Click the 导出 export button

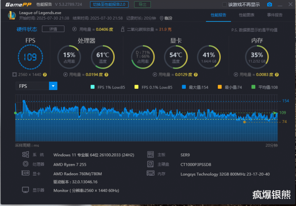142,5
